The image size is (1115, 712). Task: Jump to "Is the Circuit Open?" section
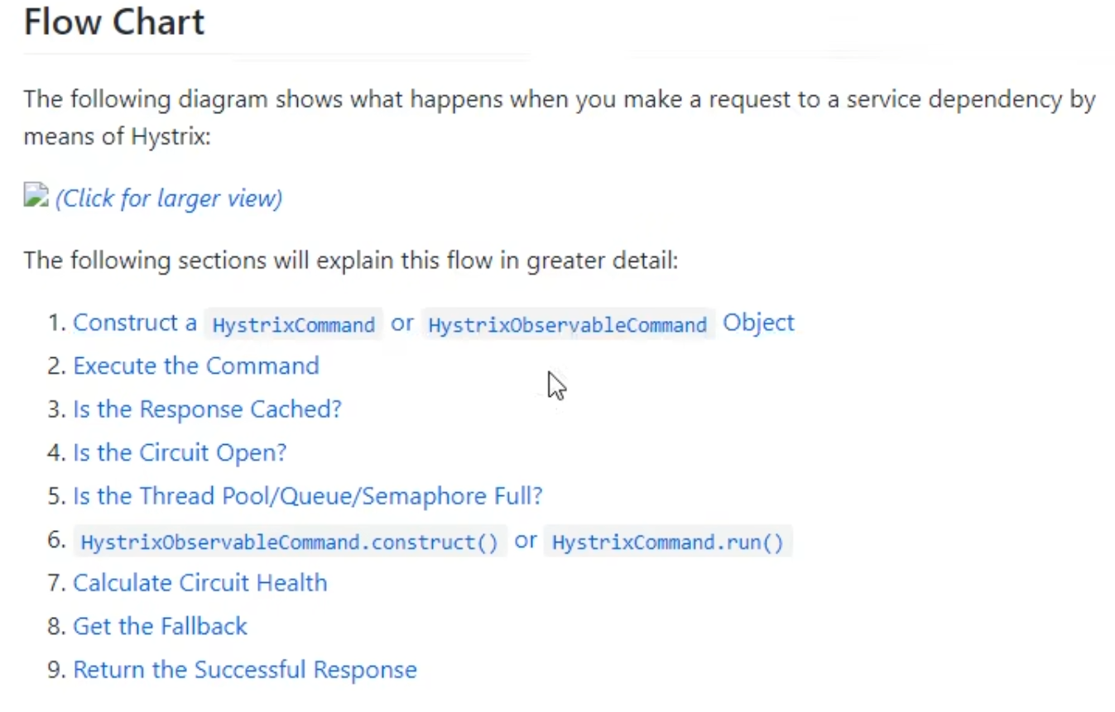pyautogui.click(x=180, y=452)
